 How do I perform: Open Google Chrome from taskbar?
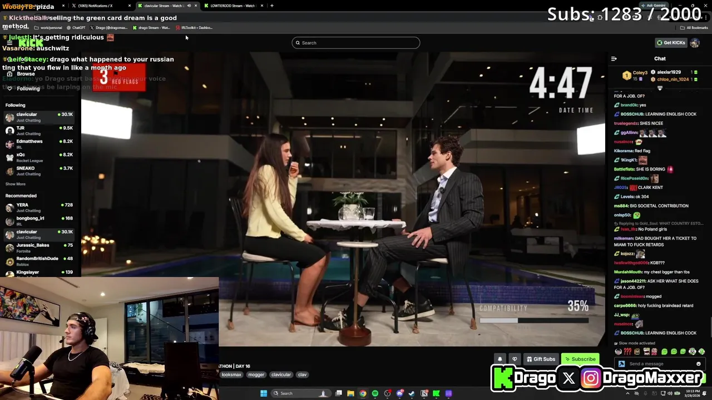[x=363, y=393]
